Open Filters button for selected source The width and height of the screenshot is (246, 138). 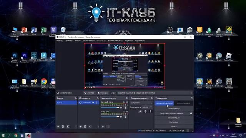[103, 93]
